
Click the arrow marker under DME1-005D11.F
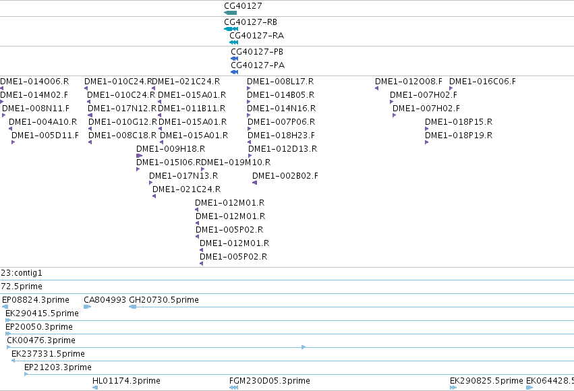point(13,142)
